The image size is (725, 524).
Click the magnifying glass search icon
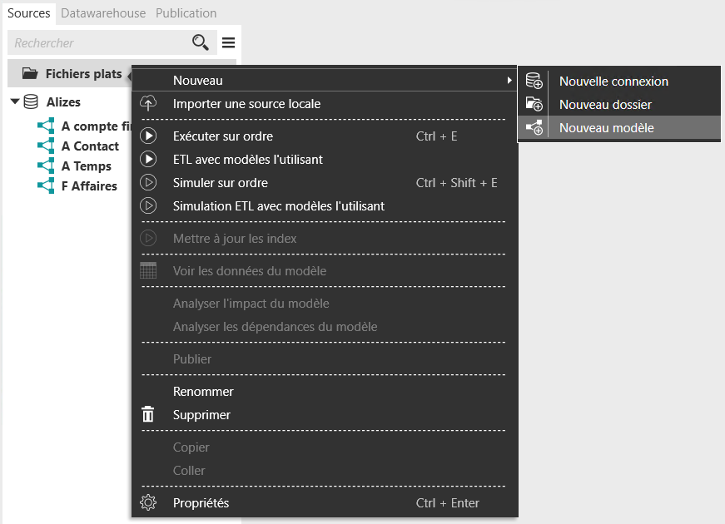coord(201,42)
